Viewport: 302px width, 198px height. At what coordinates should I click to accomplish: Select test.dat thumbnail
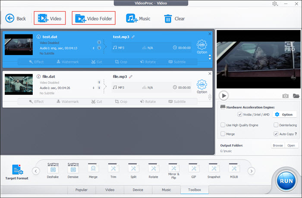coord(19,45)
